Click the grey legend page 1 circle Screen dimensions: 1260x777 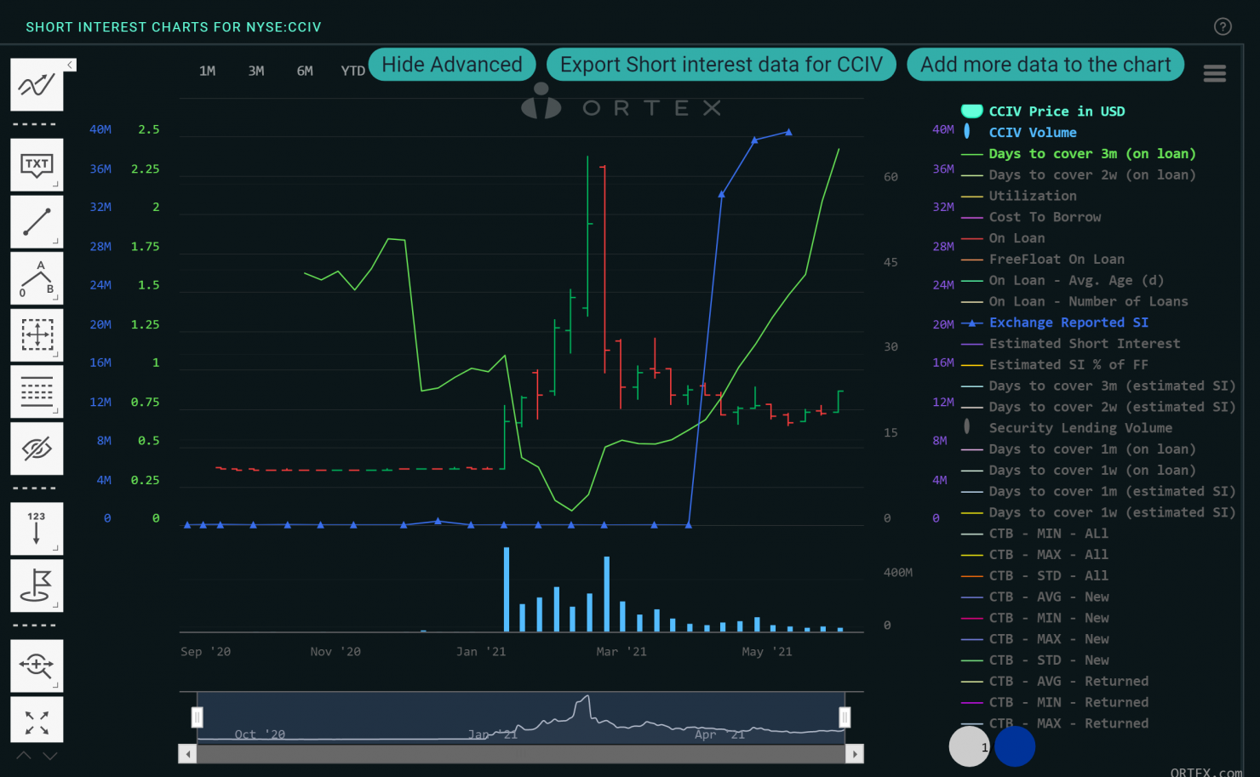pyautogui.click(x=970, y=746)
